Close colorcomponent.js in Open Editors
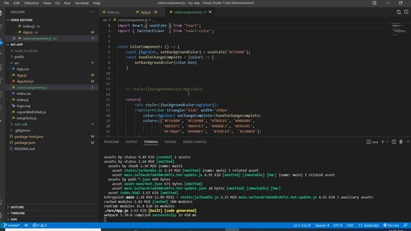Image resolution: width=411 pixels, height=231 pixels. click(x=14, y=38)
